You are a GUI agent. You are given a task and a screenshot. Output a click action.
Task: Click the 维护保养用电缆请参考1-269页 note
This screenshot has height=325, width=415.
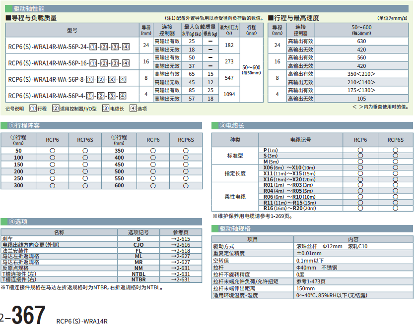(x=253, y=217)
